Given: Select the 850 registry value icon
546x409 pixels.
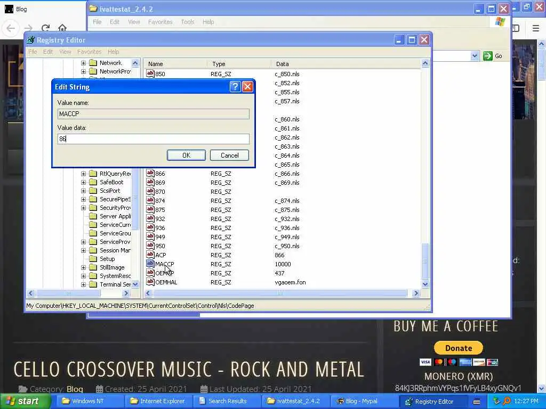Looking at the screenshot, I should [150, 73].
